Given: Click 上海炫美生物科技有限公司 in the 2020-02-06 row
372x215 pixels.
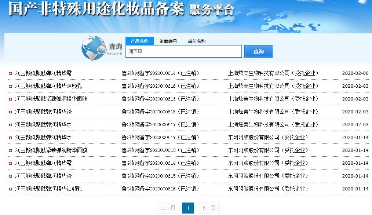Looking at the screenshot, I should click(x=259, y=73).
